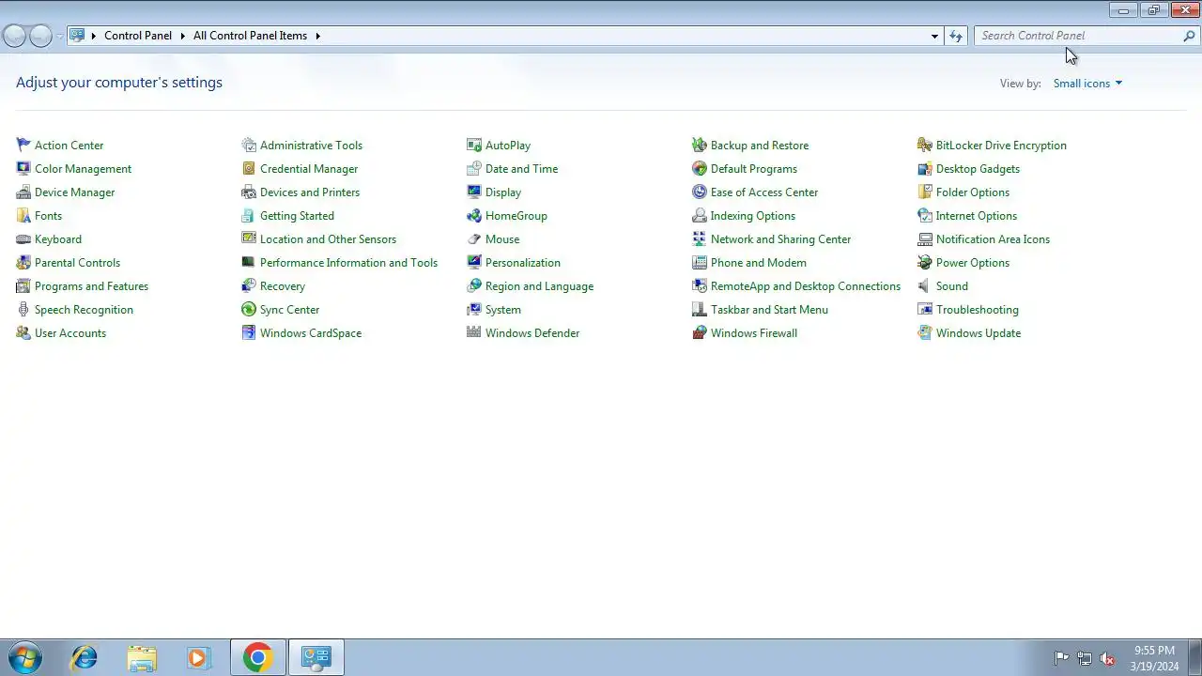Image resolution: width=1202 pixels, height=676 pixels.
Task: Open Internet Options
Action: [977, 215]
